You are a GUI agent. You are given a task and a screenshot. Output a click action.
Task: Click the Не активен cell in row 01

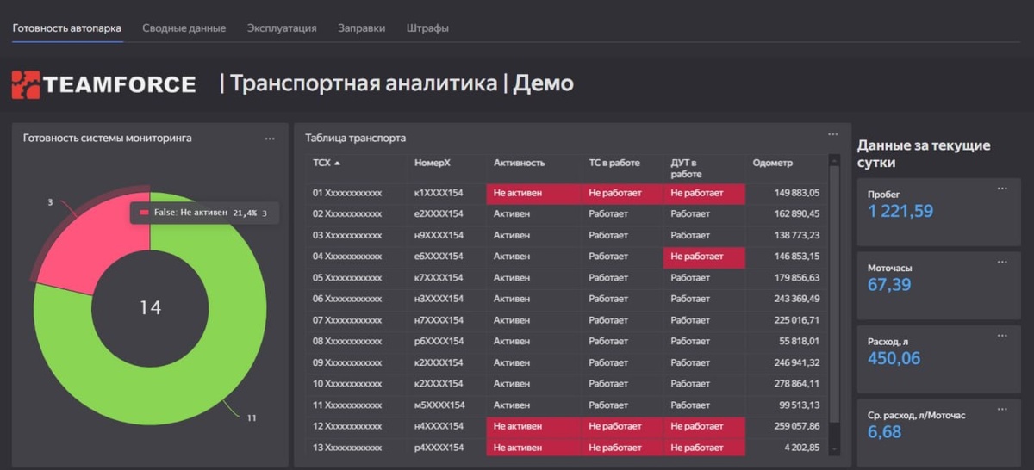[x=534, y=193]
